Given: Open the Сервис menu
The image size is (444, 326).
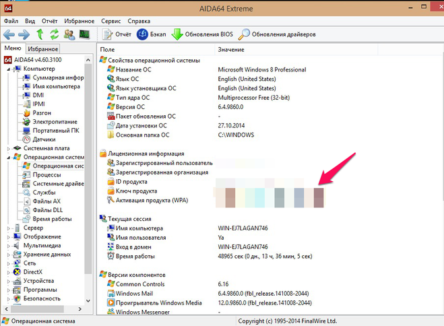Looking at the screenshot, I should click(111, 21).
